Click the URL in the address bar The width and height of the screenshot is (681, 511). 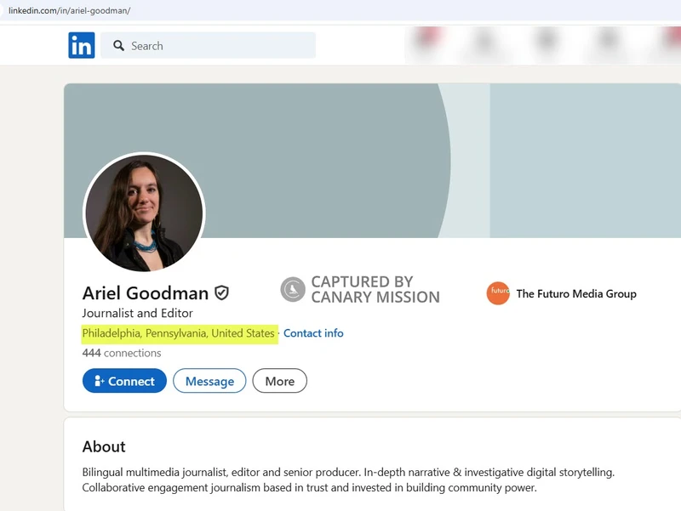(70, 10)
